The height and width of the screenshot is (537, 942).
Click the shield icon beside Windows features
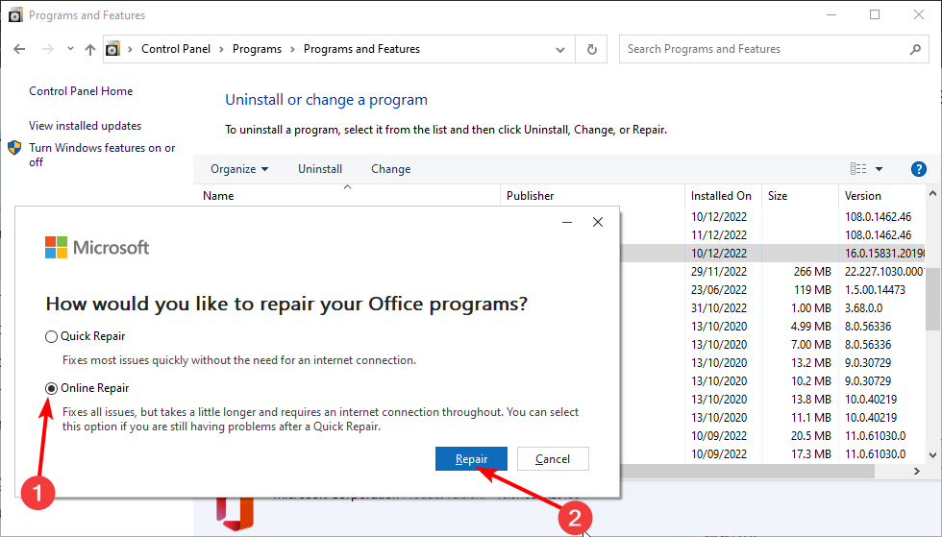tap(15, 148)
